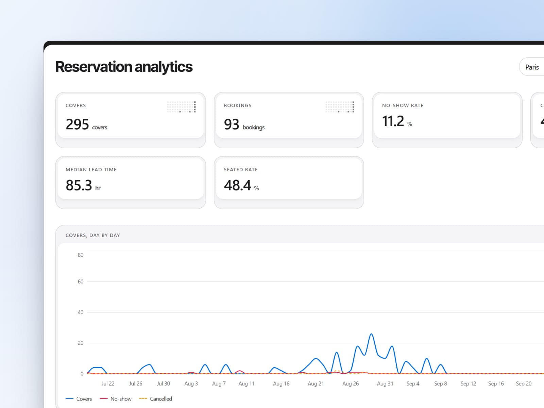The width and height of the screenshot is (544, 408).
Task: Click the Covers sparkline dot chart
Action: coord(181,107)
